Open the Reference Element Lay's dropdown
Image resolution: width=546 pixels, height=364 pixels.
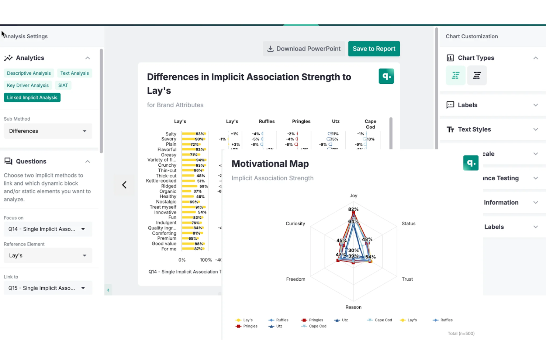pos(48,255)
